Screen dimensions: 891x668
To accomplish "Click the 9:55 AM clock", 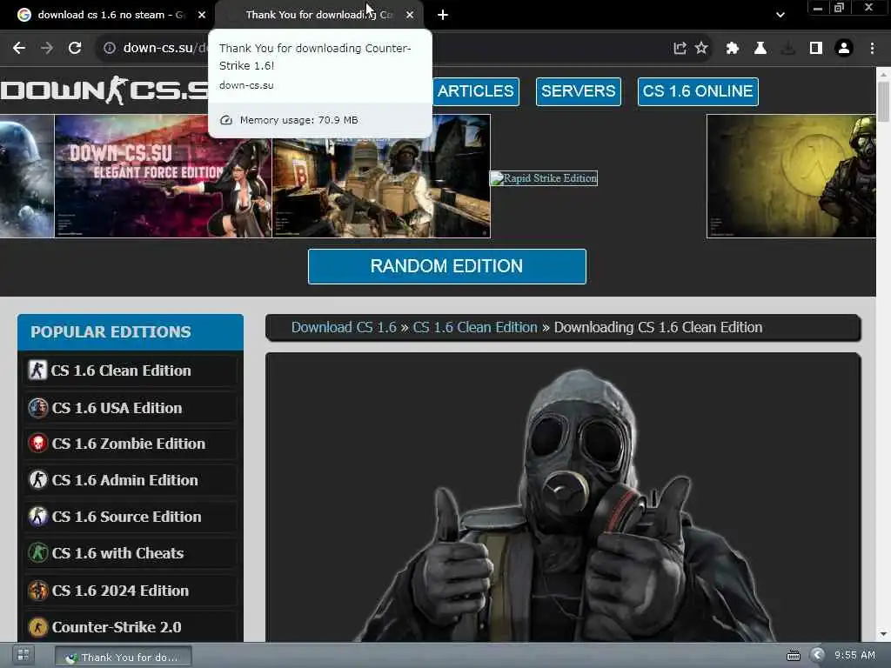I will tap(854, 655).
